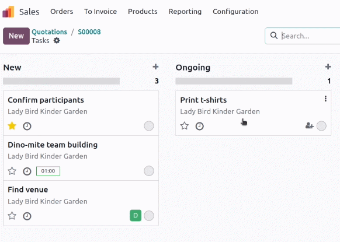Toggle the priority star on Print t-shirts

click(x=184, y=126)
